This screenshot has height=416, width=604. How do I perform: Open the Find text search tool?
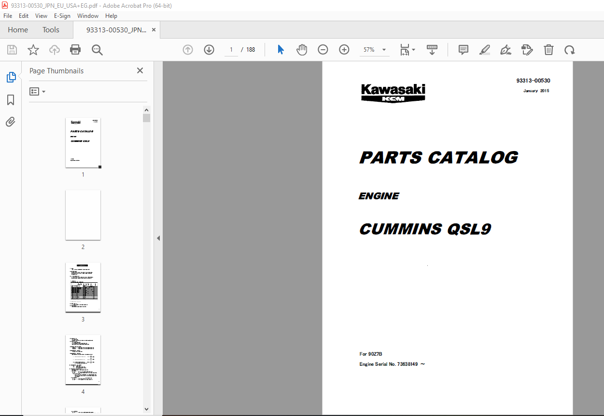coord(98,50)
